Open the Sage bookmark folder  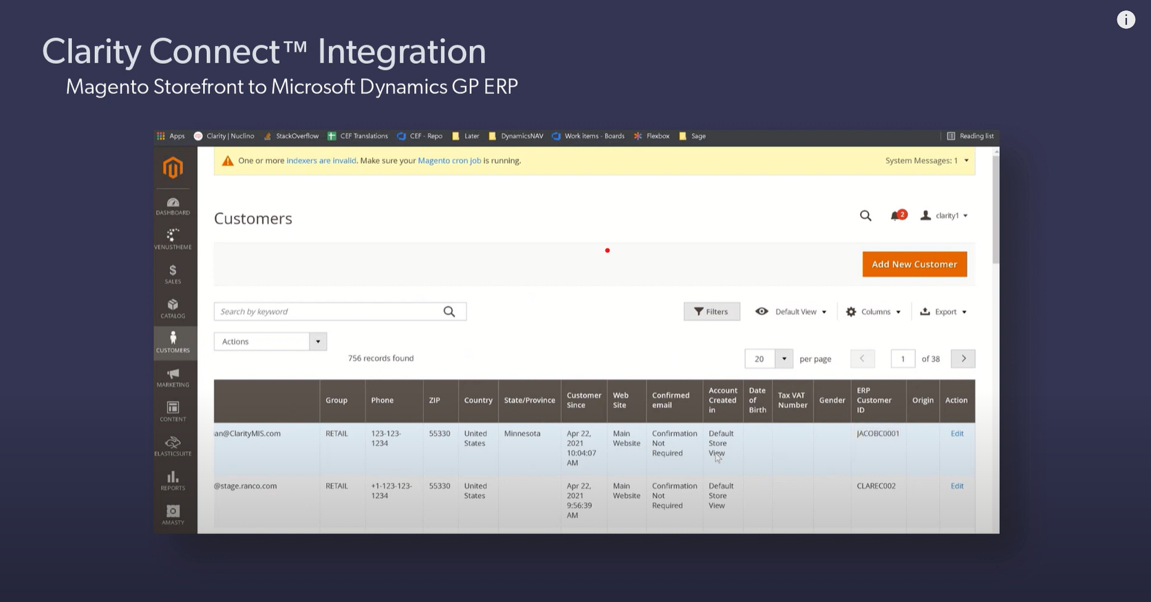pyautogui.click(x=693, y=136)
